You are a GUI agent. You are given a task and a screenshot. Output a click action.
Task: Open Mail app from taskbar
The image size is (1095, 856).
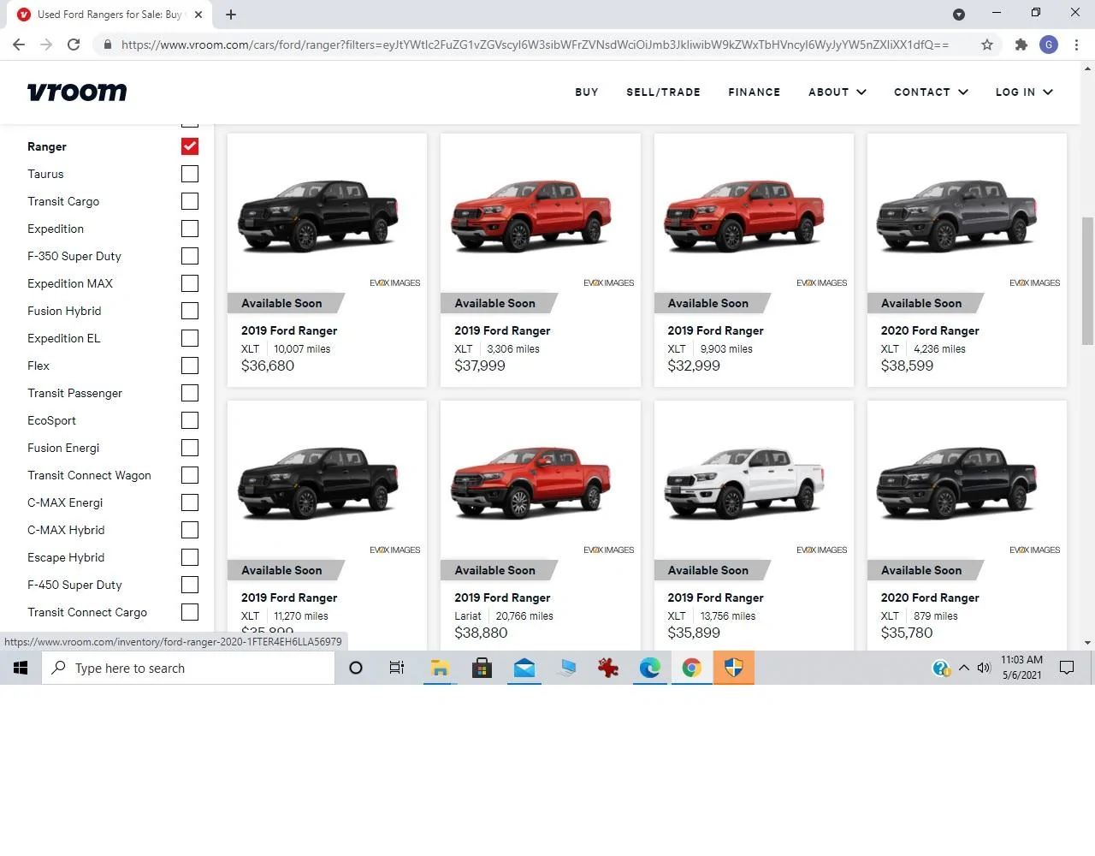pos(524,668)
